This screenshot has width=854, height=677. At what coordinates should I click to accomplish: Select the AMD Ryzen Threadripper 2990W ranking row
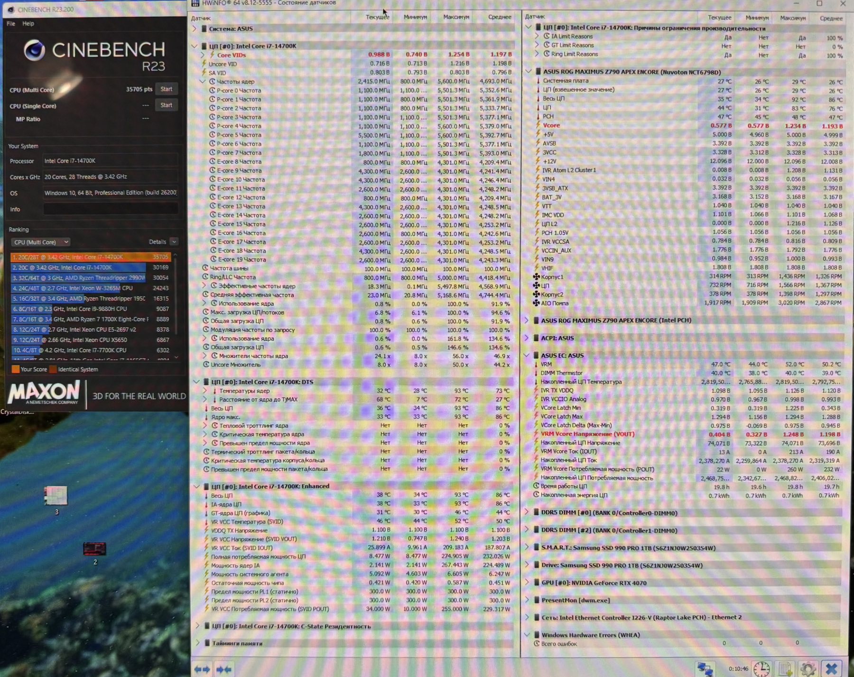pyautogui.click(x=90, y=278)
